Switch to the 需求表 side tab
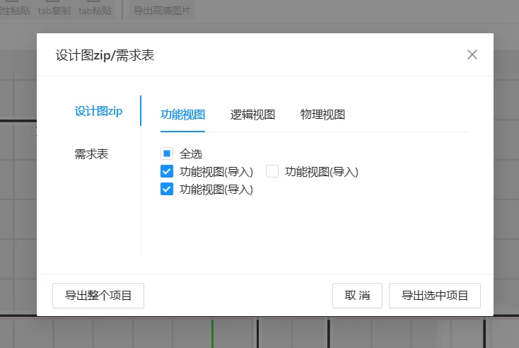Viewport: 519px width, 348px height. click(91, 154)
